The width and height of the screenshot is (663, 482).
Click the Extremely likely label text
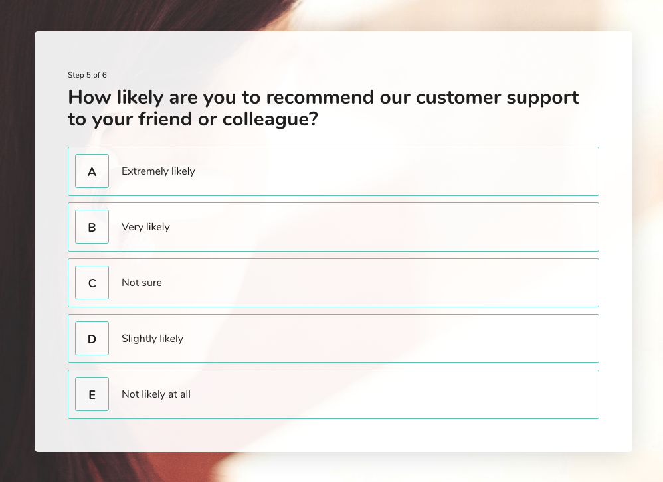pos(158,171)
